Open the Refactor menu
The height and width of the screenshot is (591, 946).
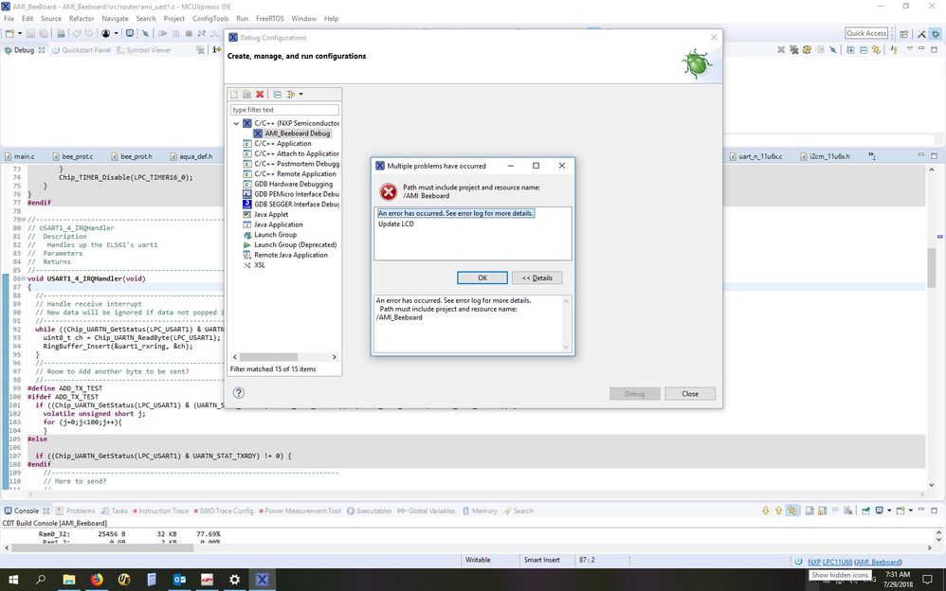click(x=82, y=19)
